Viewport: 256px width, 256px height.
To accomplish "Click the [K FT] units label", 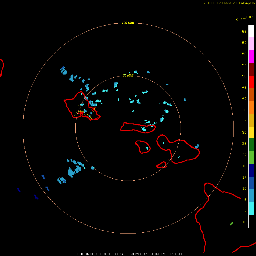I will coord(240,20).
